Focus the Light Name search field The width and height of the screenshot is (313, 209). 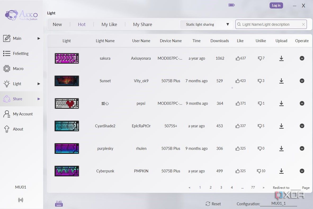[x=271, y=24]
